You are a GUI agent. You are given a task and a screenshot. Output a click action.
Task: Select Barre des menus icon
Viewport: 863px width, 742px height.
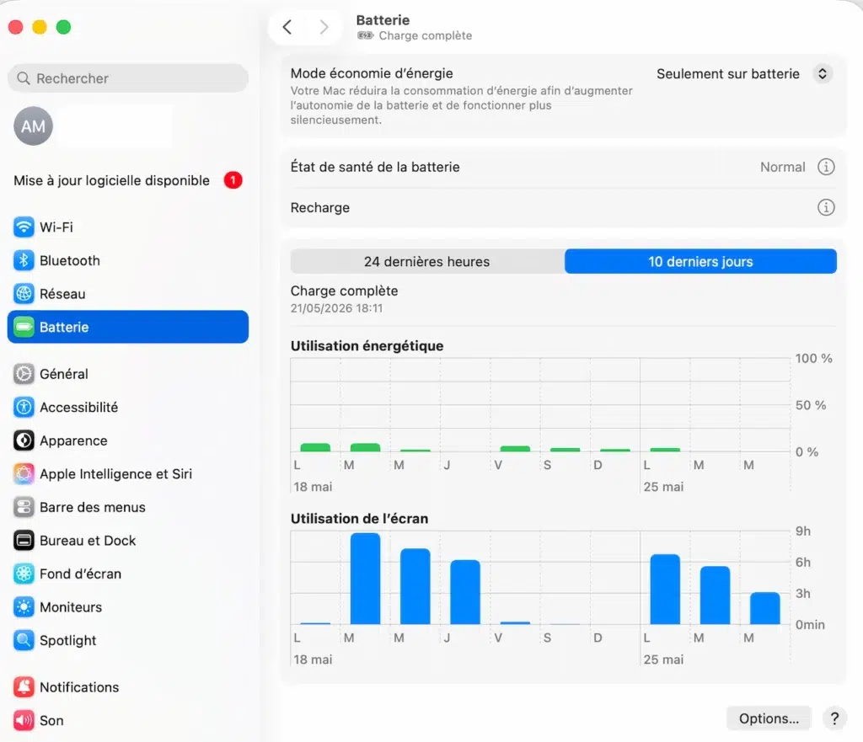pos(24,507)
